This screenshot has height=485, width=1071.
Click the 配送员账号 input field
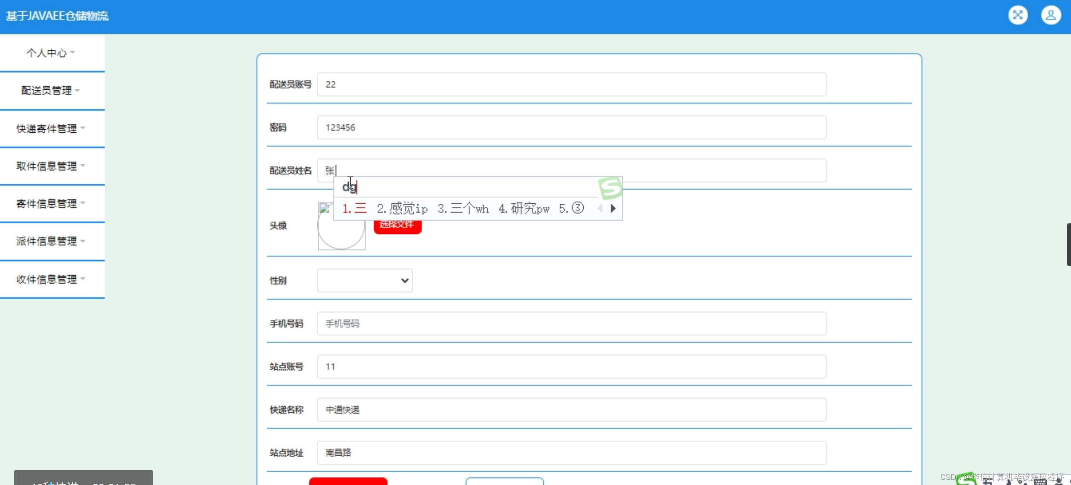(571, 84)
